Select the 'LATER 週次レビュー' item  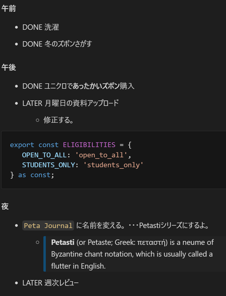[x=51, y=283]
